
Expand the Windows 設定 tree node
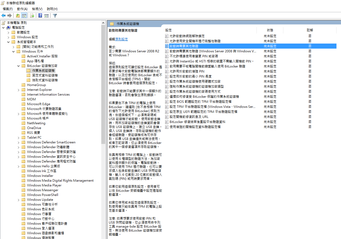8,37
